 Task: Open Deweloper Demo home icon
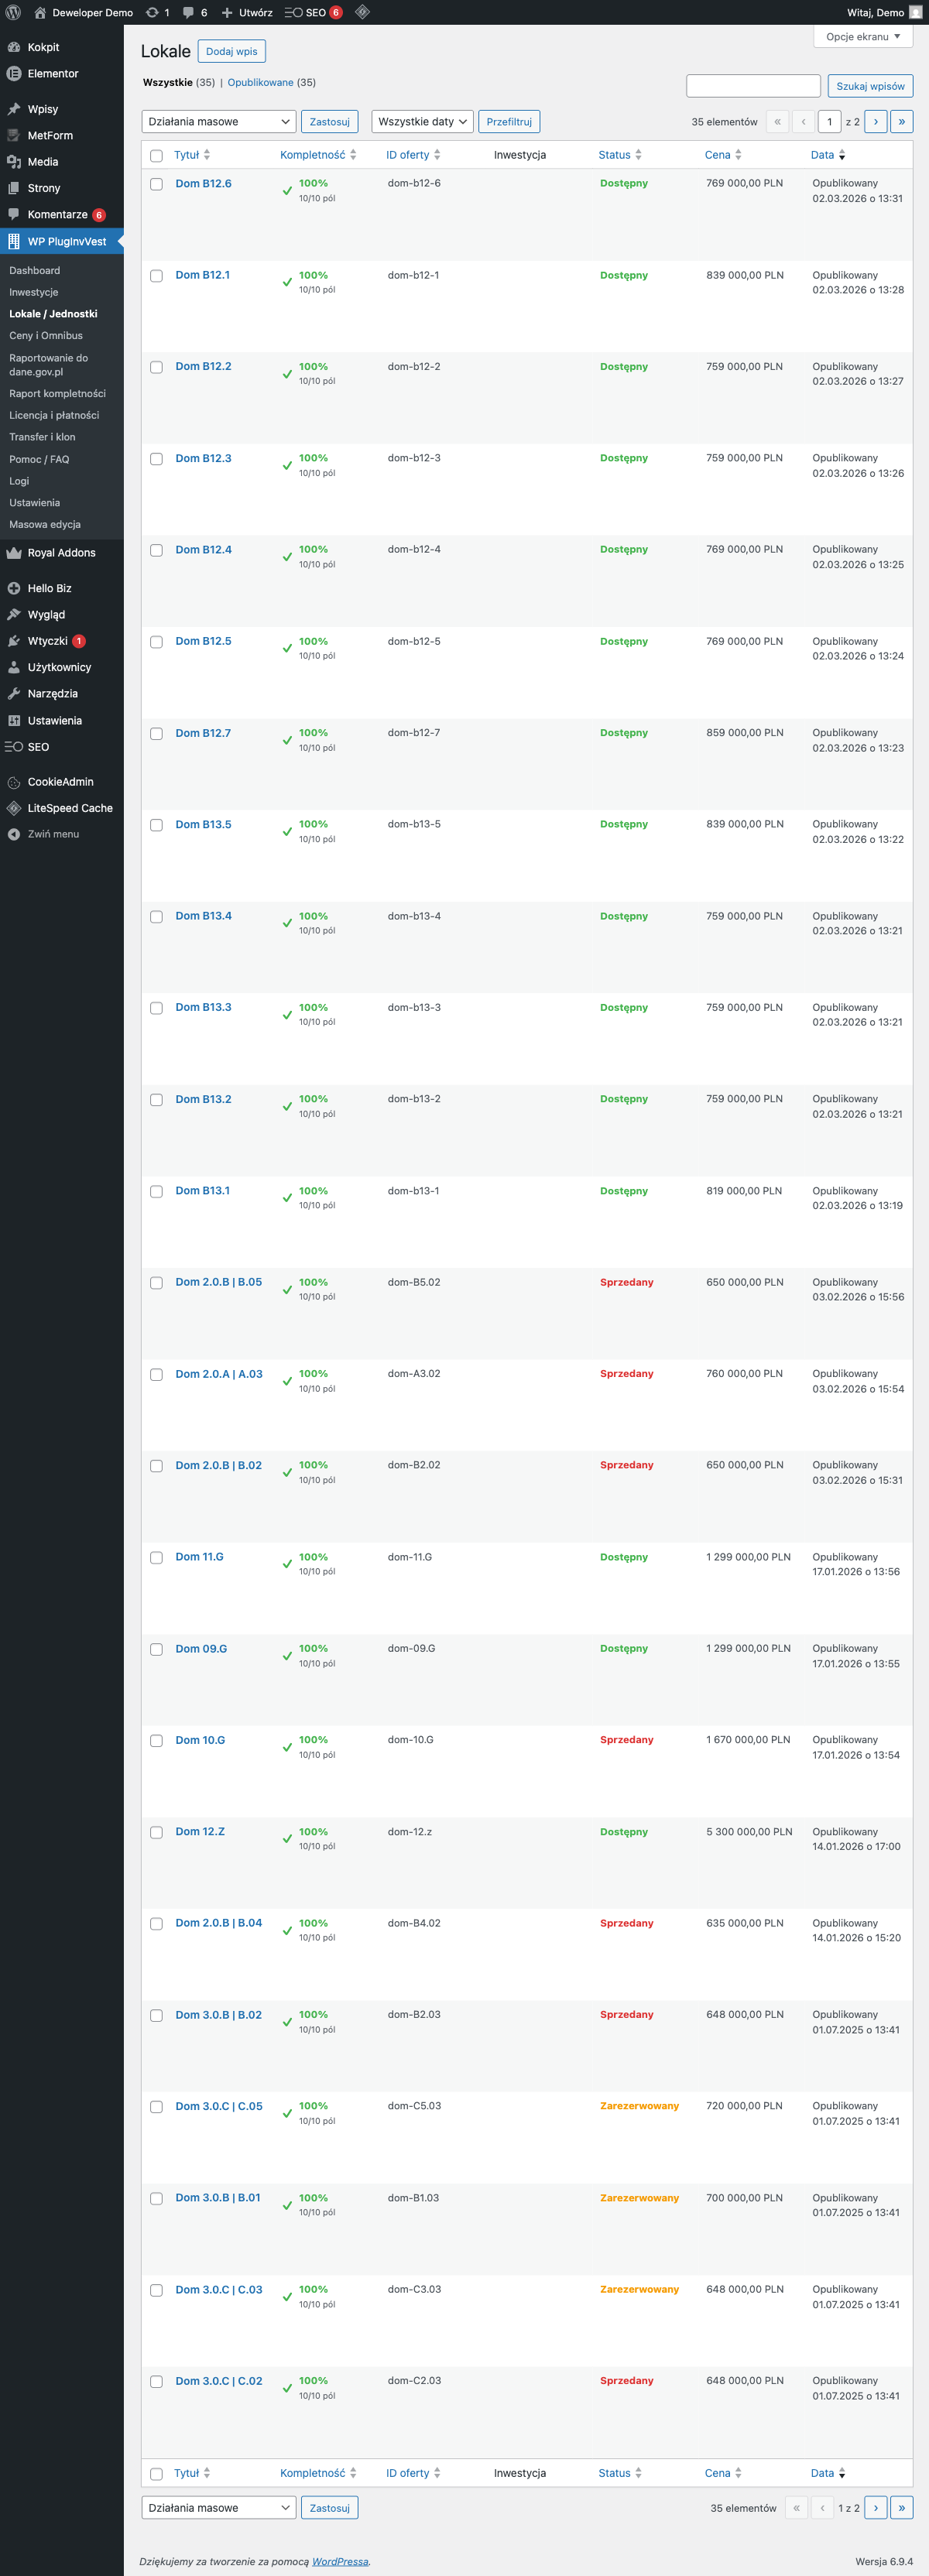click(x=40, y=12)
